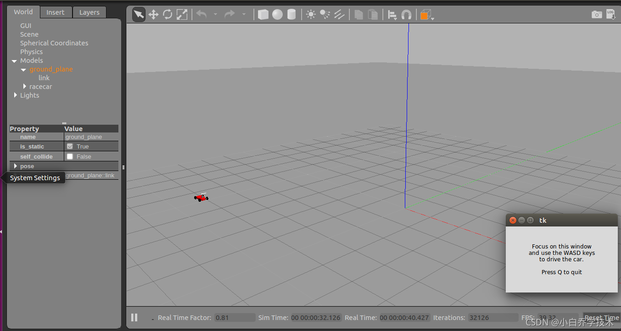This screenshot has width=621, height=331.
Task: Click the Real Time Factor value field
Action: coord(235,317)
